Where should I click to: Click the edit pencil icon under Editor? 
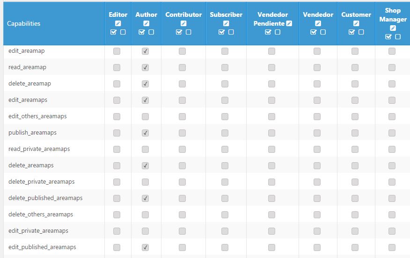(118, 23)
